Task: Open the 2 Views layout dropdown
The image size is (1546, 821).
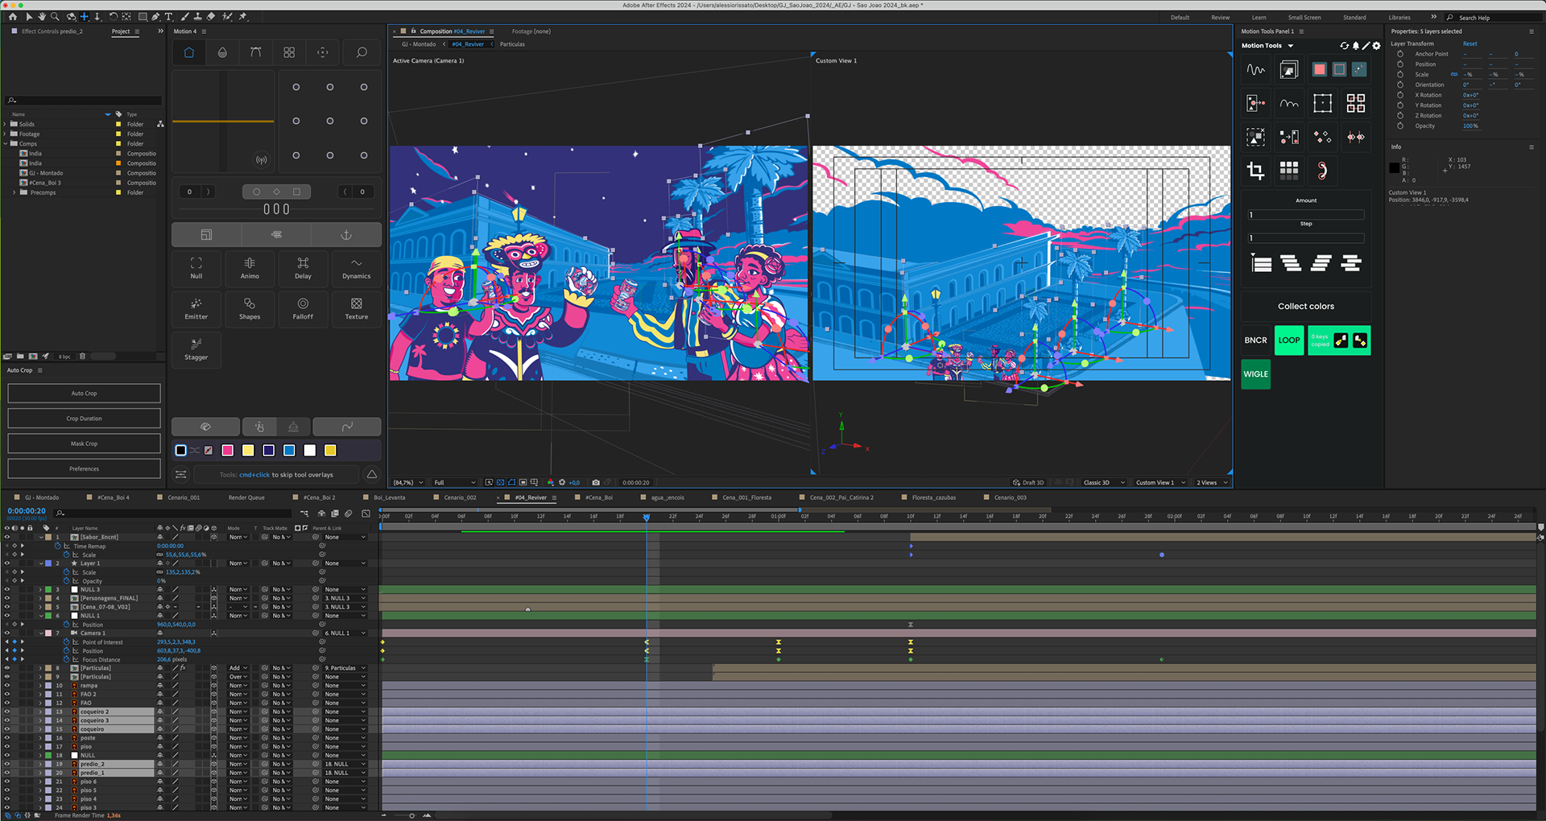Action: (x=1212, y=483)
